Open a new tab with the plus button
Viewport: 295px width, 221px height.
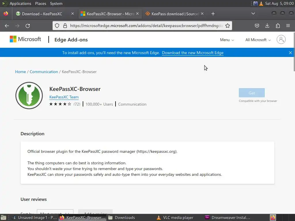[x=213, y=14]
